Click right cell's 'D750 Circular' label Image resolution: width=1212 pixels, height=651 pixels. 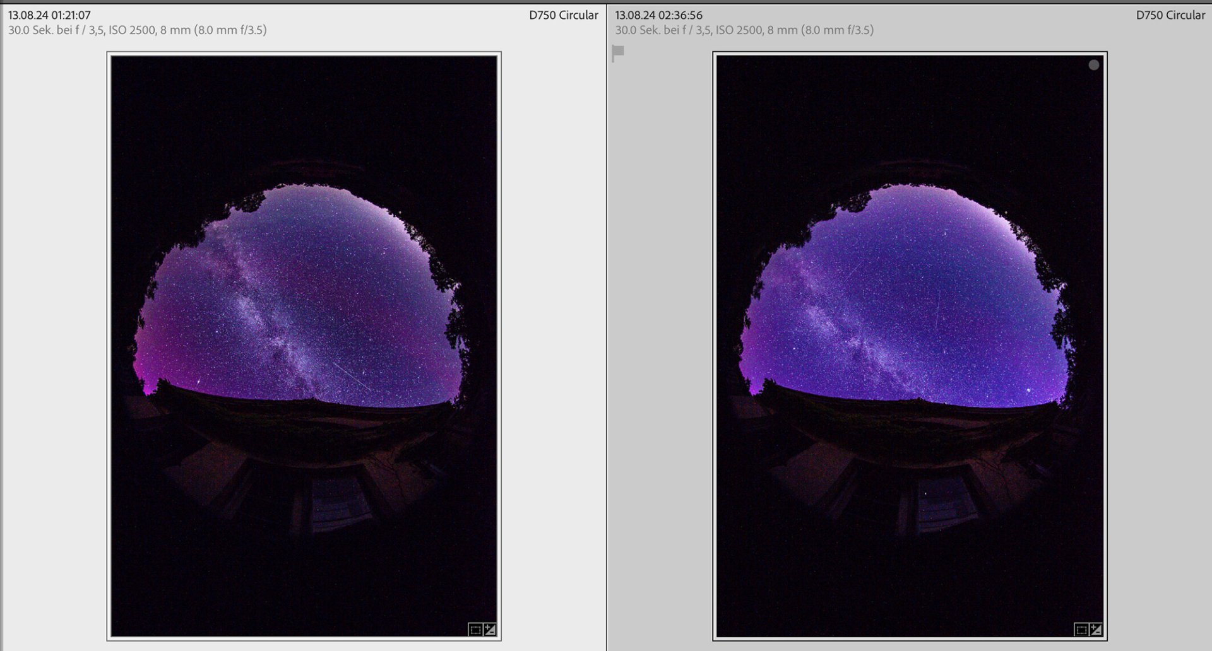click(1170, 15)
